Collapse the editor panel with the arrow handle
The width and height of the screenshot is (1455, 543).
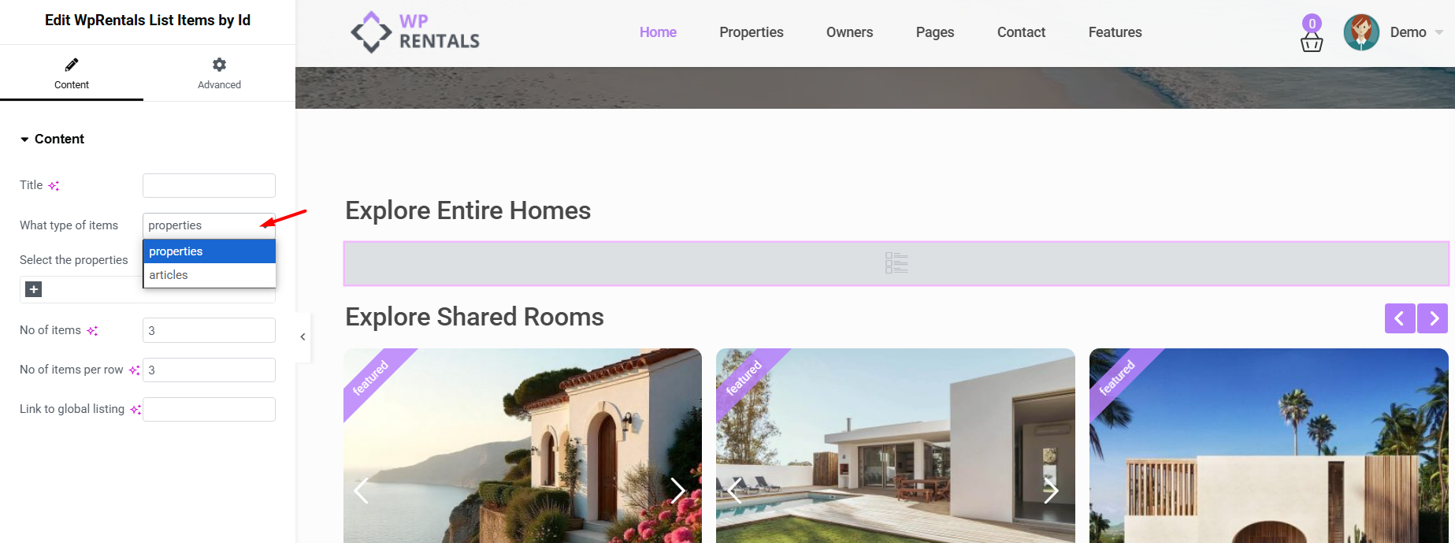(303, 337)
